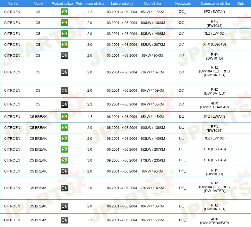Select C5 model cell in the 98kW / 133KM DC_ row
The height and width of the screenshot is (227, 251).
click(38, 105)
